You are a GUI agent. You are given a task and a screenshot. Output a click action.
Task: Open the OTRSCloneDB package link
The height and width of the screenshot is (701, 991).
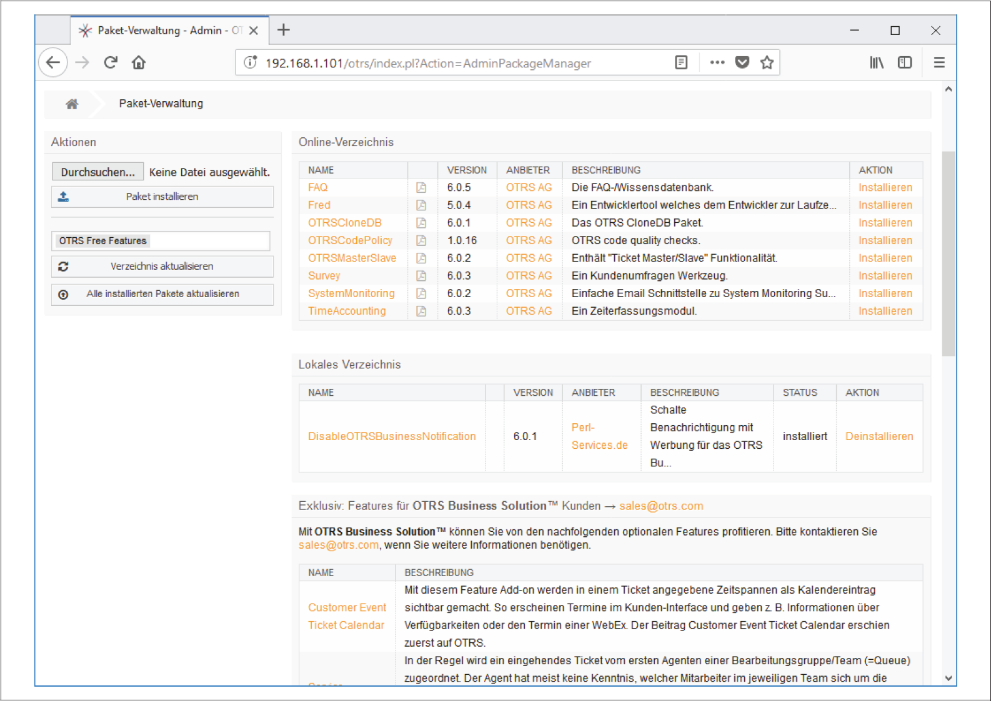[344, 223]
